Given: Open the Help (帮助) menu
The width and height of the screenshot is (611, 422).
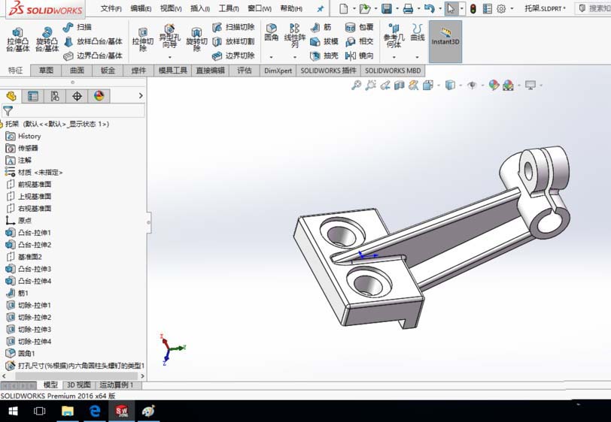Looking at the screenshot, I should click(291, 8).
